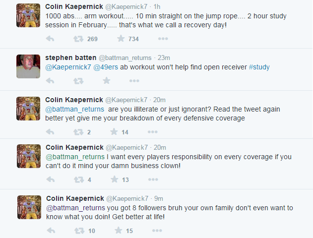Screen dimensions: 313x238
Task: Retweet the tweet with 10 retweets
Action: pos(78,231)
